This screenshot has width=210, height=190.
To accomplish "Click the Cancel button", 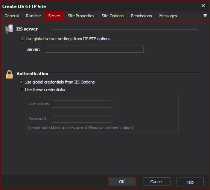I will pyautogui.click(x=157, y=182).
